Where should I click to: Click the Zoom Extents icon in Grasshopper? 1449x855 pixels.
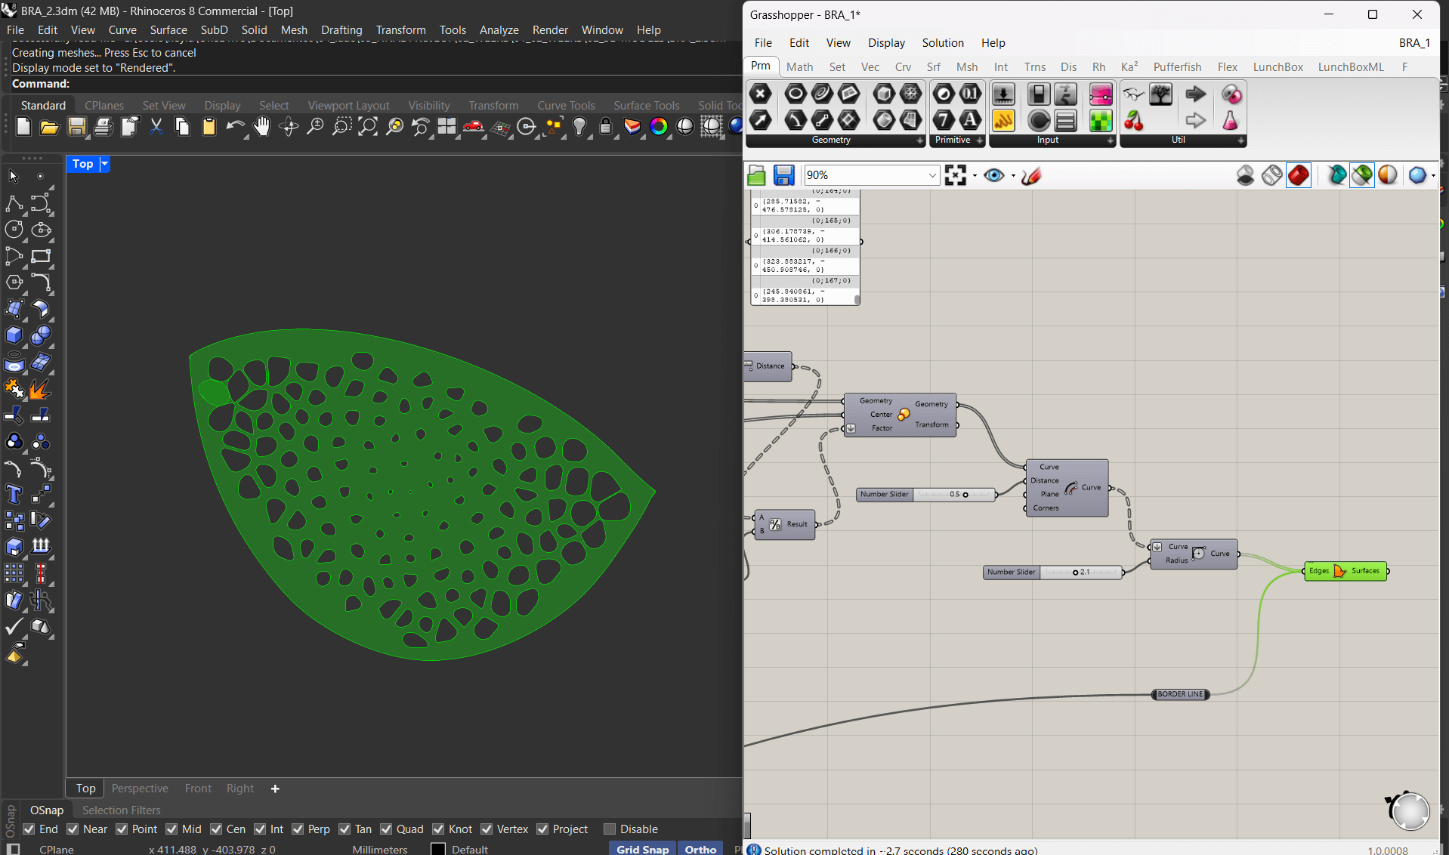(956, 175)
